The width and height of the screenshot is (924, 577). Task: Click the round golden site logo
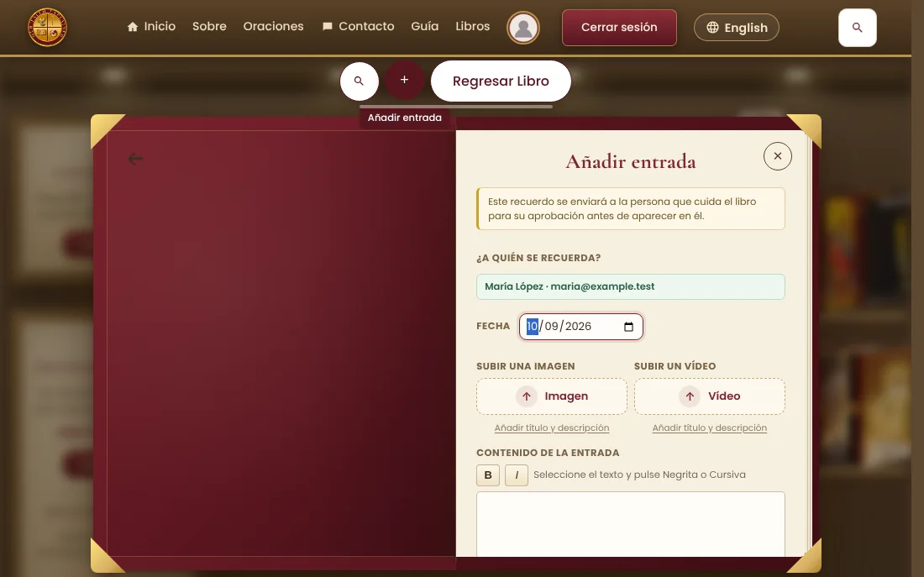[47, 27]
